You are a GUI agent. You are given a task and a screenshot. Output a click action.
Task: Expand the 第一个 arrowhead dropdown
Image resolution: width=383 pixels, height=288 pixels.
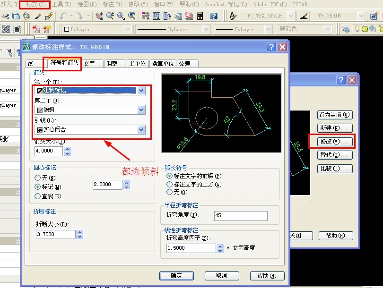pyautogui.click(x=141, y=91)
